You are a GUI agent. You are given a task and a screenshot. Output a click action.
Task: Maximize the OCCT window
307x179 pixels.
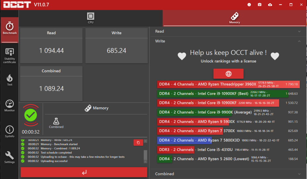[291, 5]
